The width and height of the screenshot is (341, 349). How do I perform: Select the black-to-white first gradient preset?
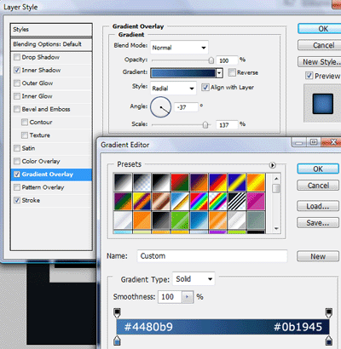123,182
